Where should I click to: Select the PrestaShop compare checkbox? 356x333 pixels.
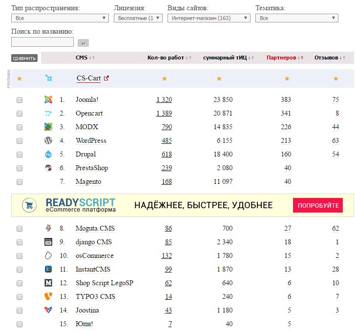click(20, 168)
